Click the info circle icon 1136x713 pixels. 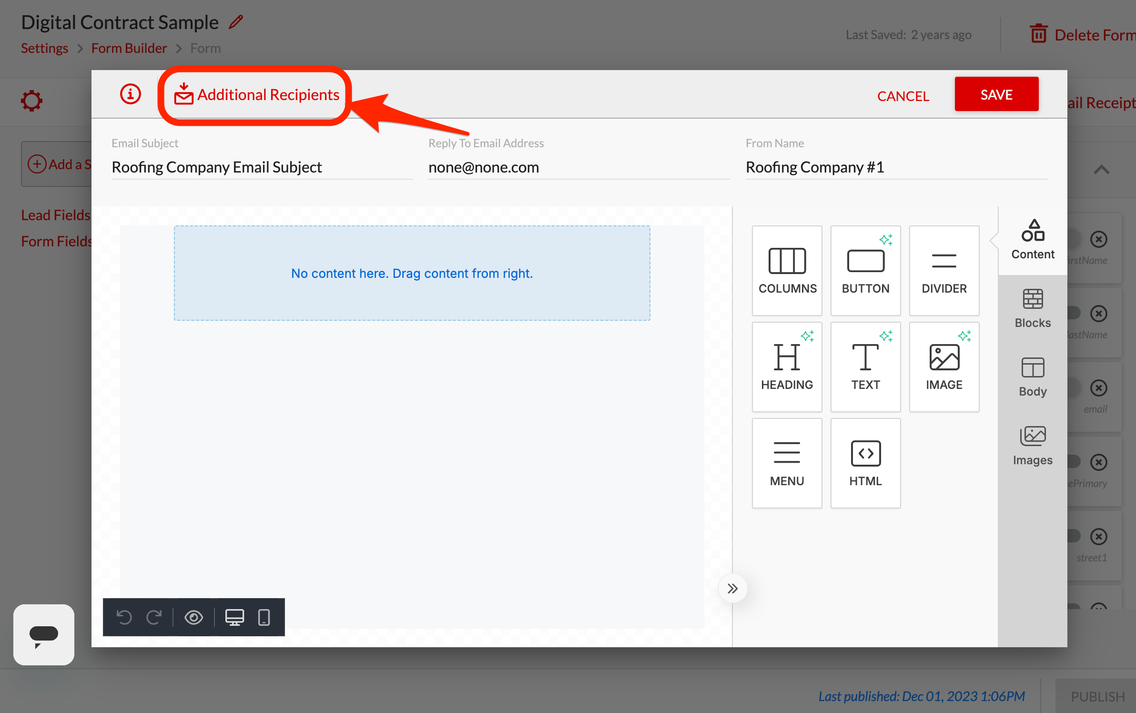tap(130, 94)
